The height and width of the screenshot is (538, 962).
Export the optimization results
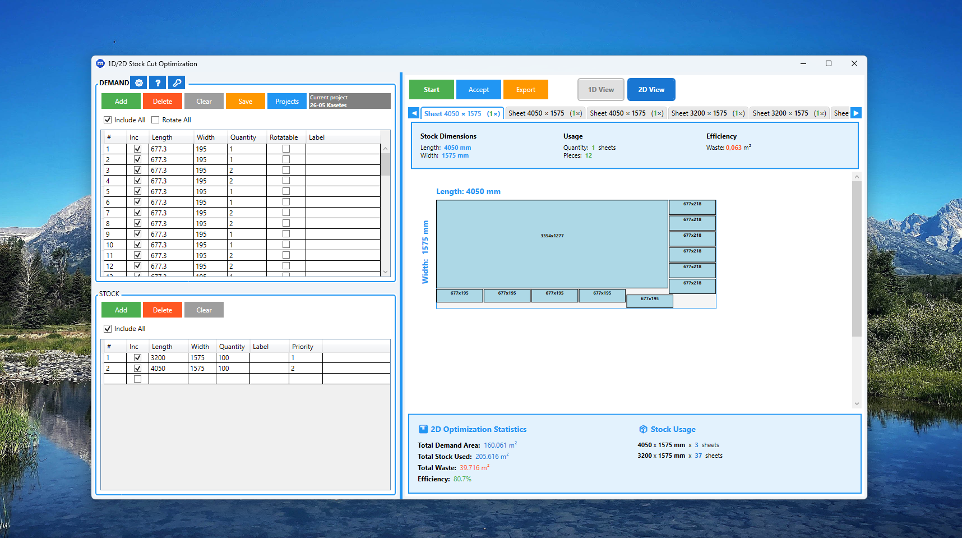click(x=525, y=89)
